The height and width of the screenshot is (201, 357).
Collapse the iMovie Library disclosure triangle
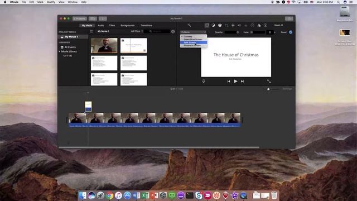click(60, 51)
